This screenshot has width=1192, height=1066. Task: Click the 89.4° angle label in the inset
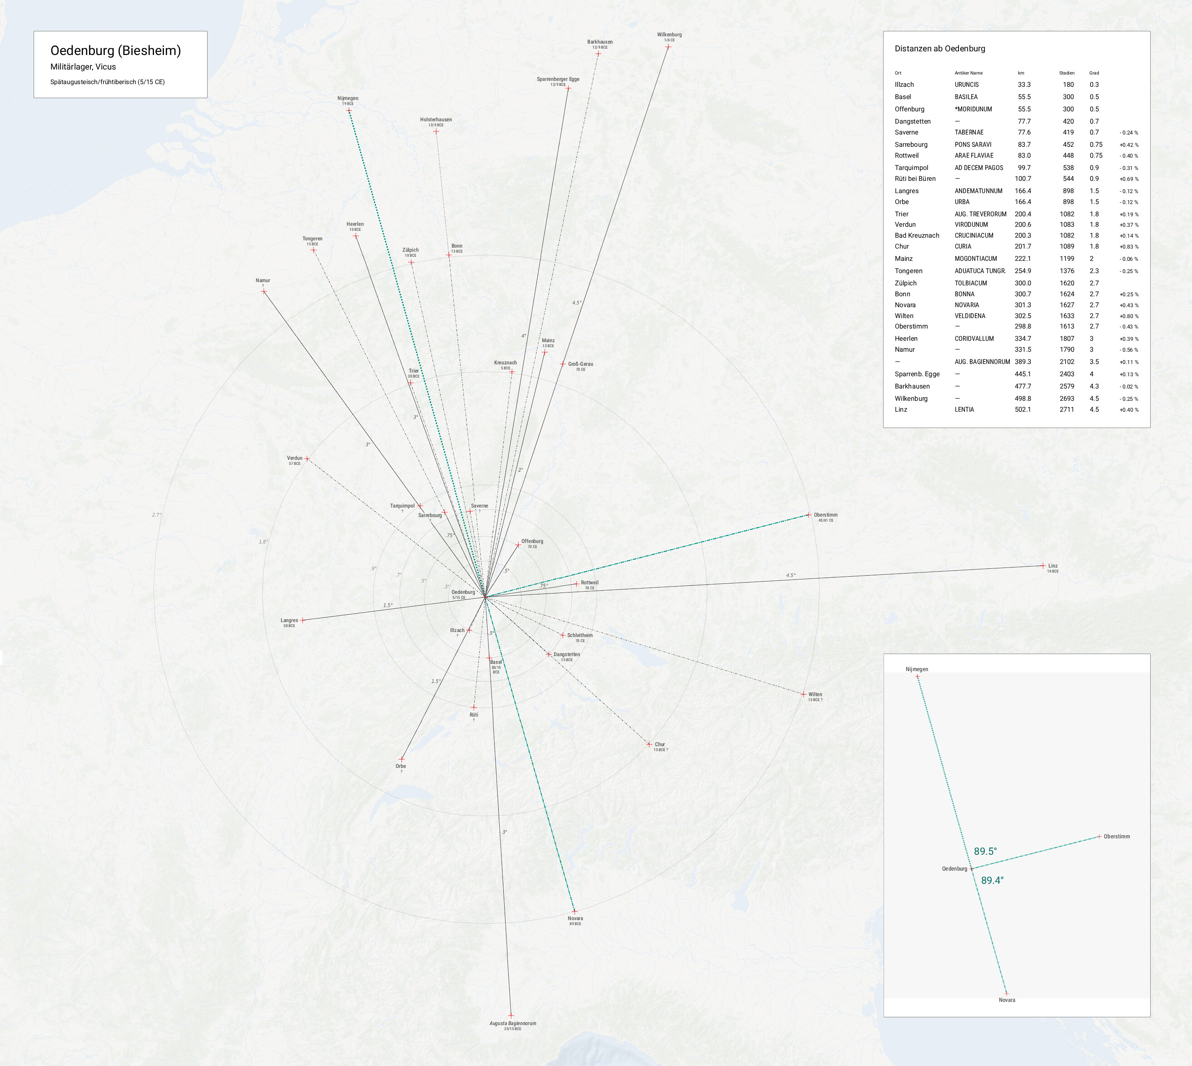click(993, 880)
